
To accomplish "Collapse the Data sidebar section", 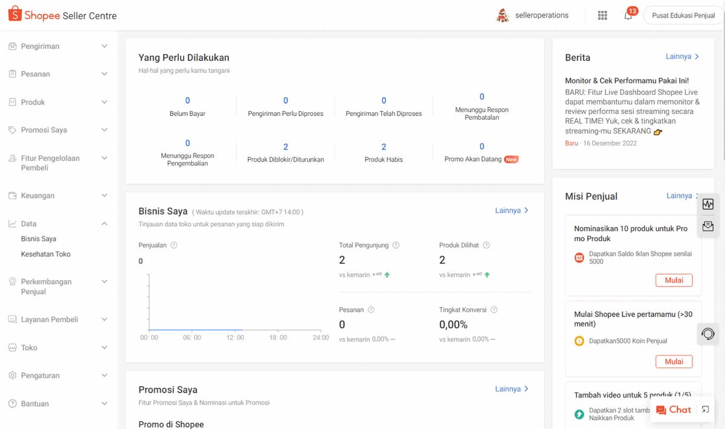I will (104, 224).
